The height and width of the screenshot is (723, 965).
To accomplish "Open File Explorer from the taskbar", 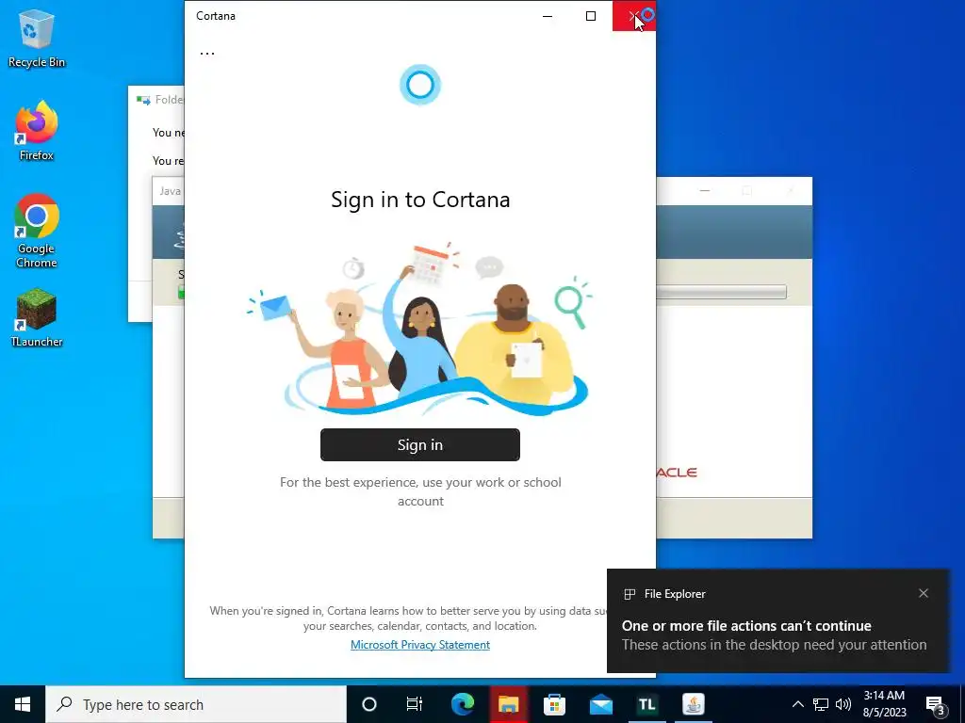I will pyautogui.click(x=508, y=704).
